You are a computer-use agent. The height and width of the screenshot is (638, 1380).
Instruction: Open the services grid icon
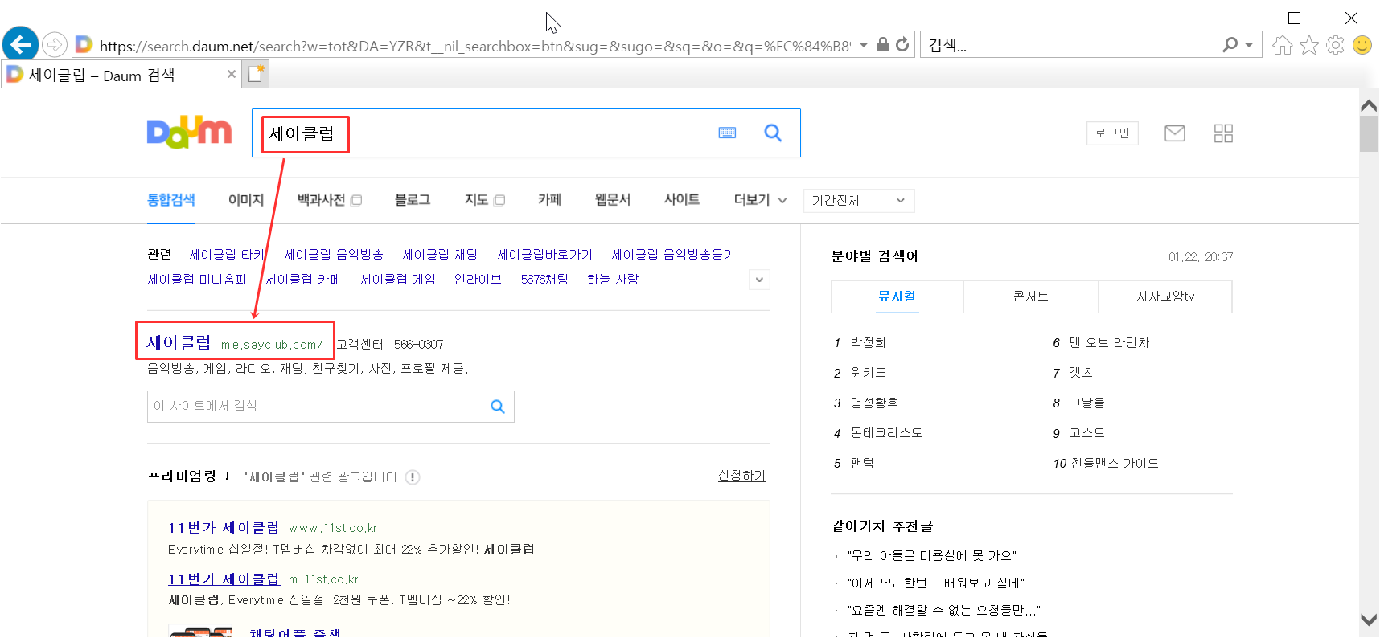point(1223,133)
